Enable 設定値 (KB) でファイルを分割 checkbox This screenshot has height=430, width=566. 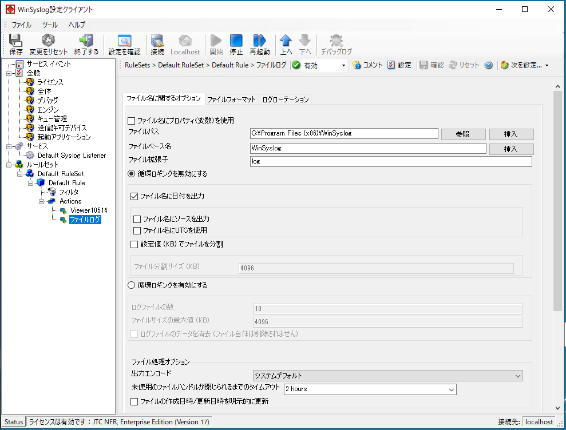134,245
